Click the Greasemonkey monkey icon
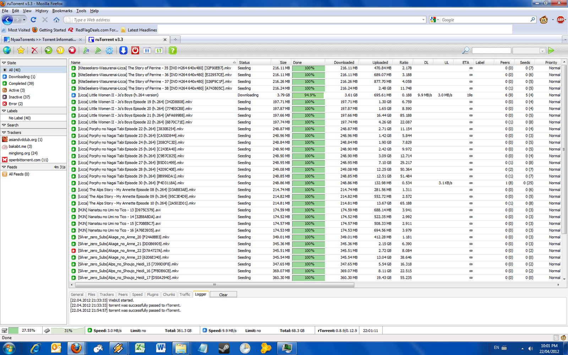 [x=544, y=20]
